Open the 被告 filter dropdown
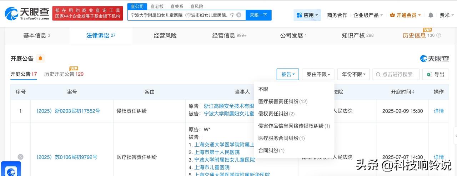 (x=288, y=74)
